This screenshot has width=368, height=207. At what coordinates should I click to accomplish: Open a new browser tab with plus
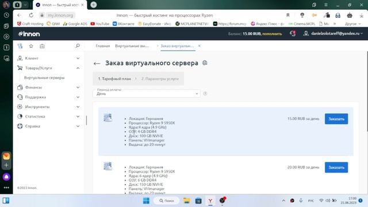pos(93,5)
